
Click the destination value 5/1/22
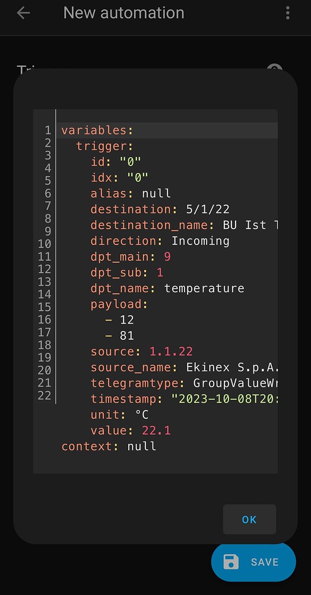(x=208, y=209)
